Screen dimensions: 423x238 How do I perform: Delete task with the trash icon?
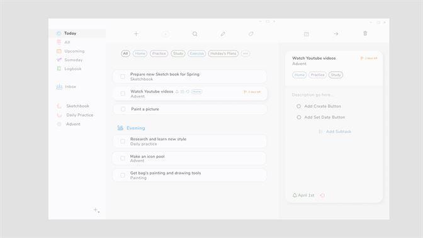click(365, 33)
